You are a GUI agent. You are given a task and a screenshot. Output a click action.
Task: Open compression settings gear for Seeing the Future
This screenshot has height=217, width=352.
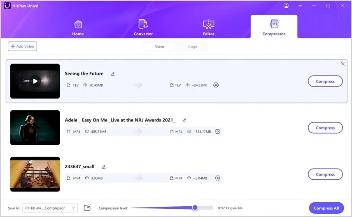(216, 85)
